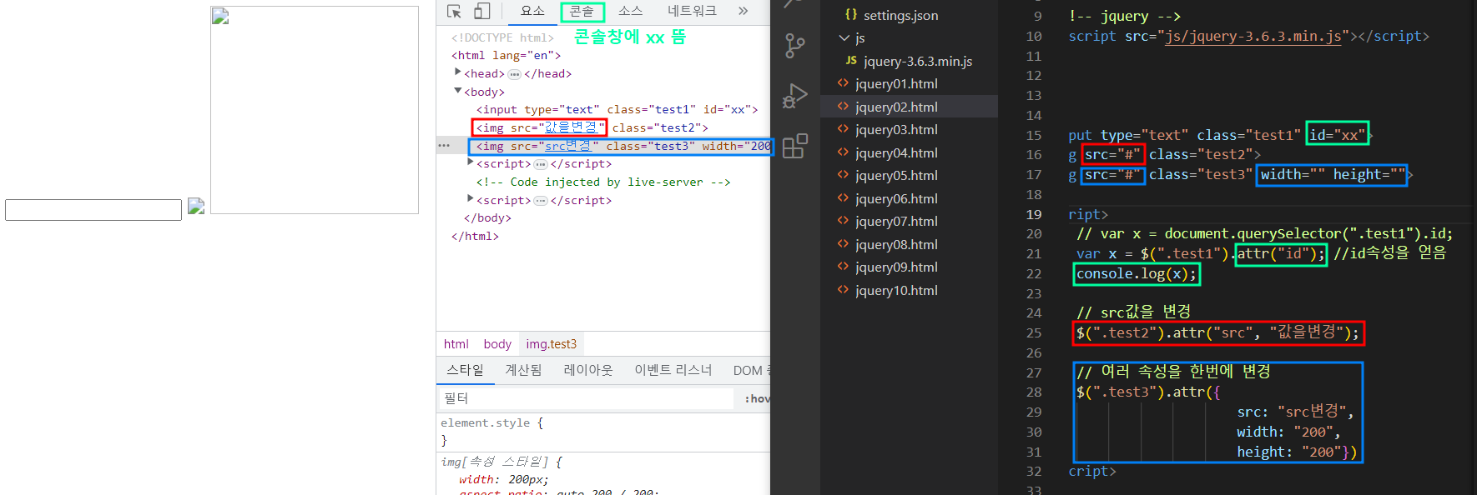This screenshot has height=495, width=1477.
Task: Click the console.log(x); code on line 22
Action: tap(1137, 273)
